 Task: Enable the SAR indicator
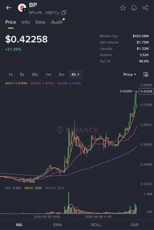click(x=134, y=225)
